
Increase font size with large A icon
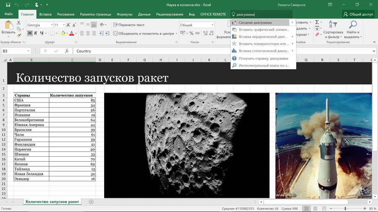click(68, 25)
